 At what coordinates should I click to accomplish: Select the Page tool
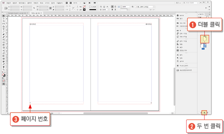pos(4,21)
